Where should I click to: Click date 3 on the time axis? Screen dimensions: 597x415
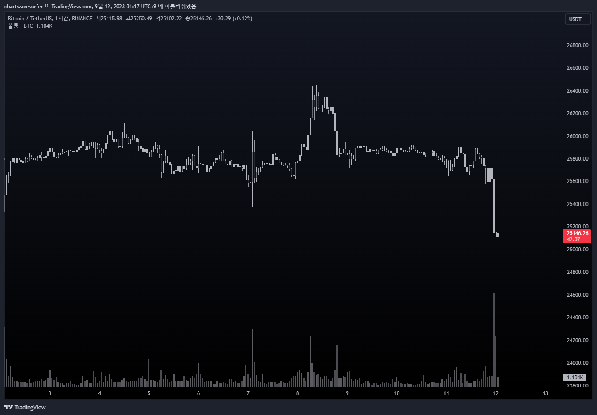50,393
